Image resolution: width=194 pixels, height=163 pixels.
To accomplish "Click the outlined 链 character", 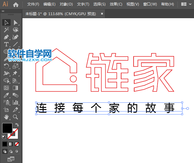I will pos(107,72).
